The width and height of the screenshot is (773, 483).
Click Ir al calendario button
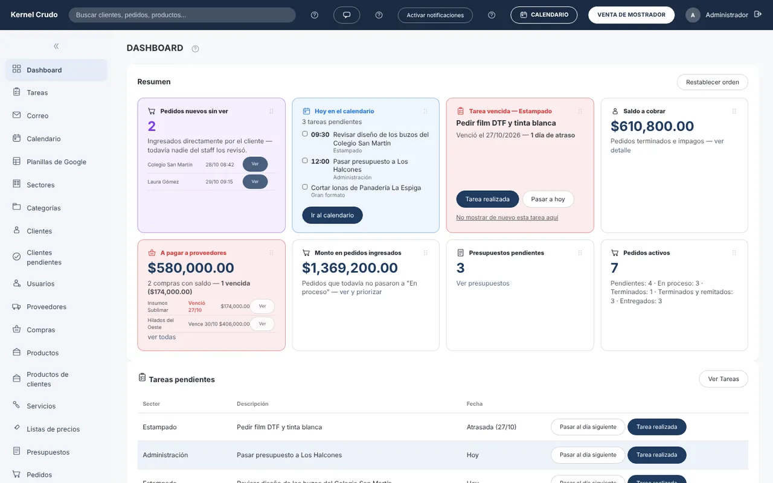(x=332, y=216)
